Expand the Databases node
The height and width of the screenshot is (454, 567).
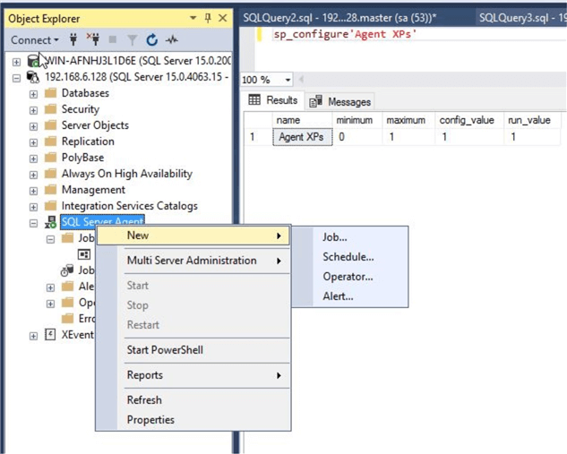(x=33, y=94)
